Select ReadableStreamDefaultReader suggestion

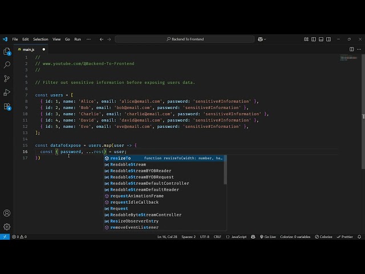pos(164,190)
